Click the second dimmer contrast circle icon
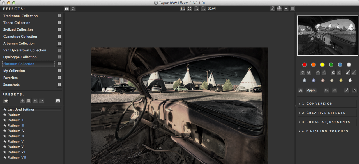359x164 pixels. 309,72
